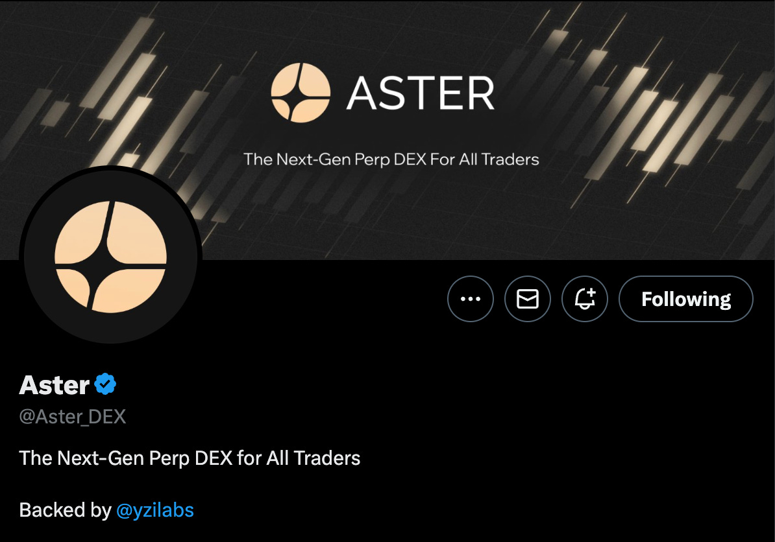Click the word 'Traders' in the bio

[x=327, y=458]
